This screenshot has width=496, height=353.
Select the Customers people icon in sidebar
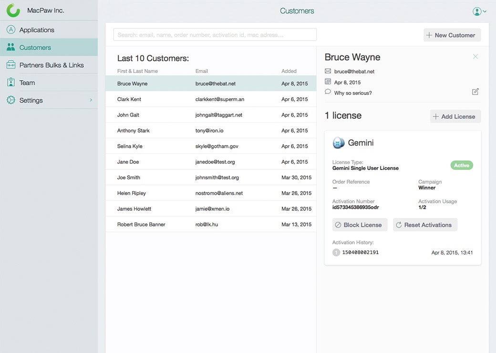[10, 47]
